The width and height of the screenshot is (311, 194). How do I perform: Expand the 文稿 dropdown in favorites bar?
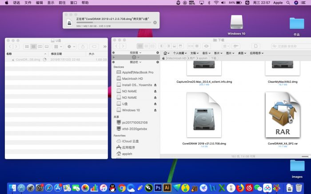tap(194, 53)
